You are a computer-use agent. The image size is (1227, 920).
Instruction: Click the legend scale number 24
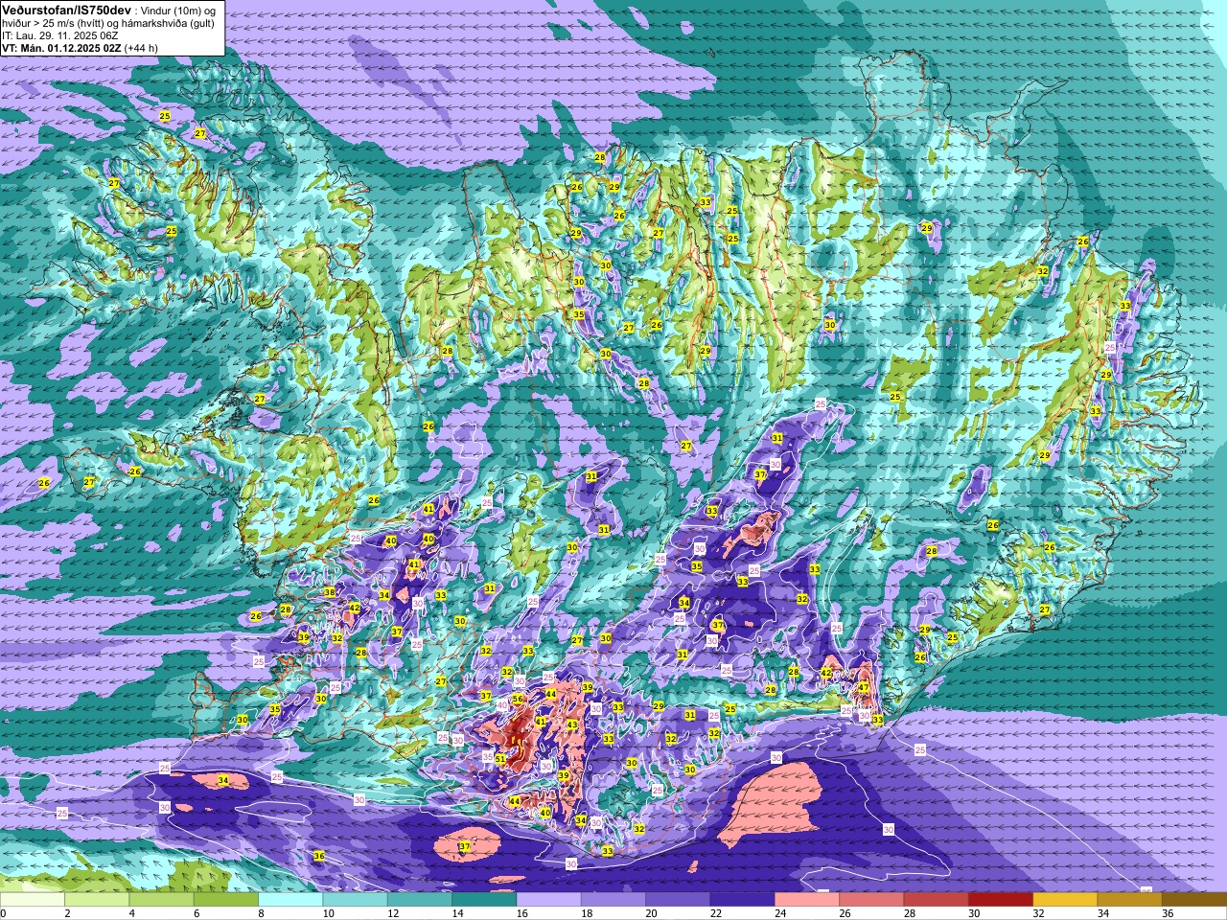(x=780, y=913)
